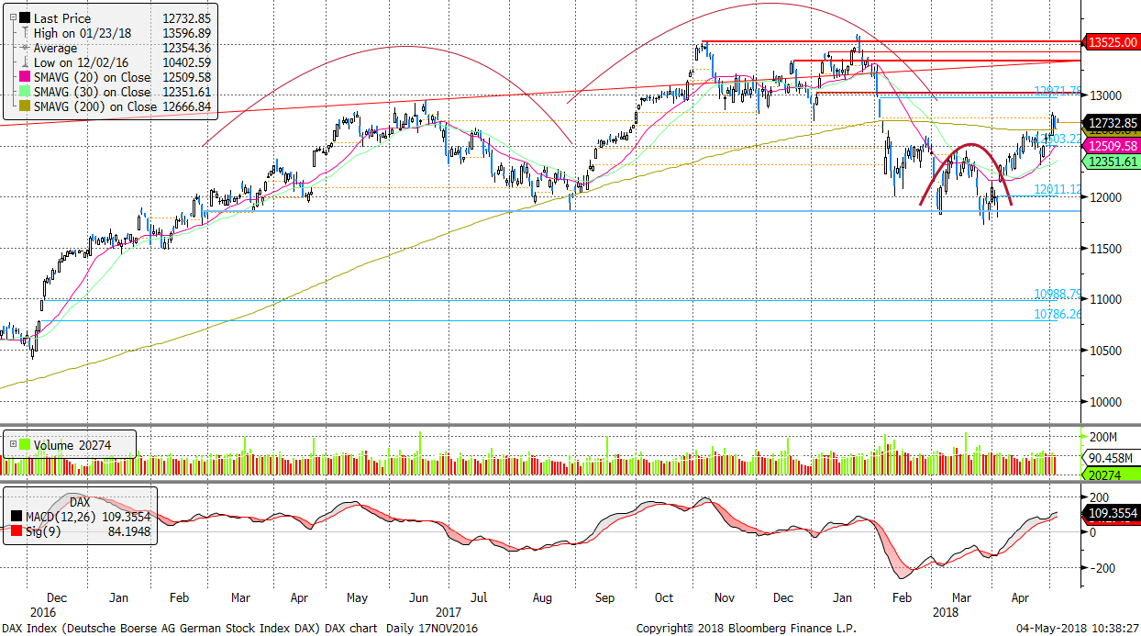The height and width of the screenshot is (636, 1141).
Task: Select the 'Last Price' legend label
Action: pos(64,18)
